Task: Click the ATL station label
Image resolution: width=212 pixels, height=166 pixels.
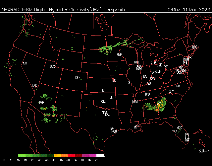Action: 160,104
